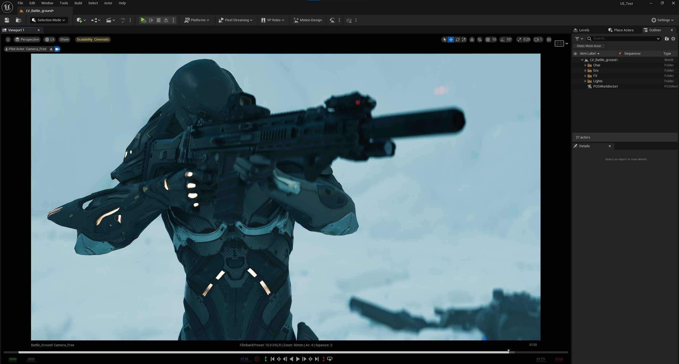The image size is (679, 364).
Task: Click the viewport layout maximize grid icon
Action: tap(549, 40)
